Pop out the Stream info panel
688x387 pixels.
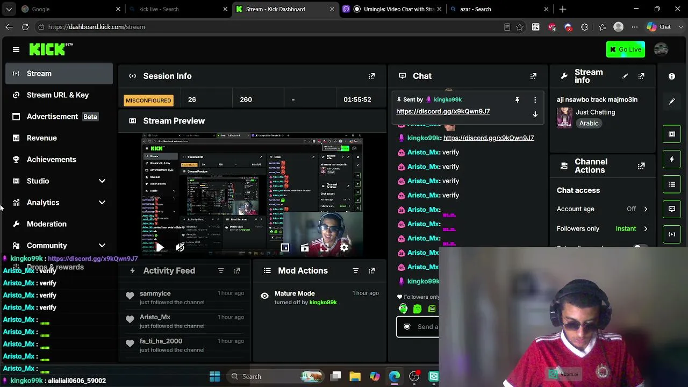pyautogui.click(x=641, y=76)
